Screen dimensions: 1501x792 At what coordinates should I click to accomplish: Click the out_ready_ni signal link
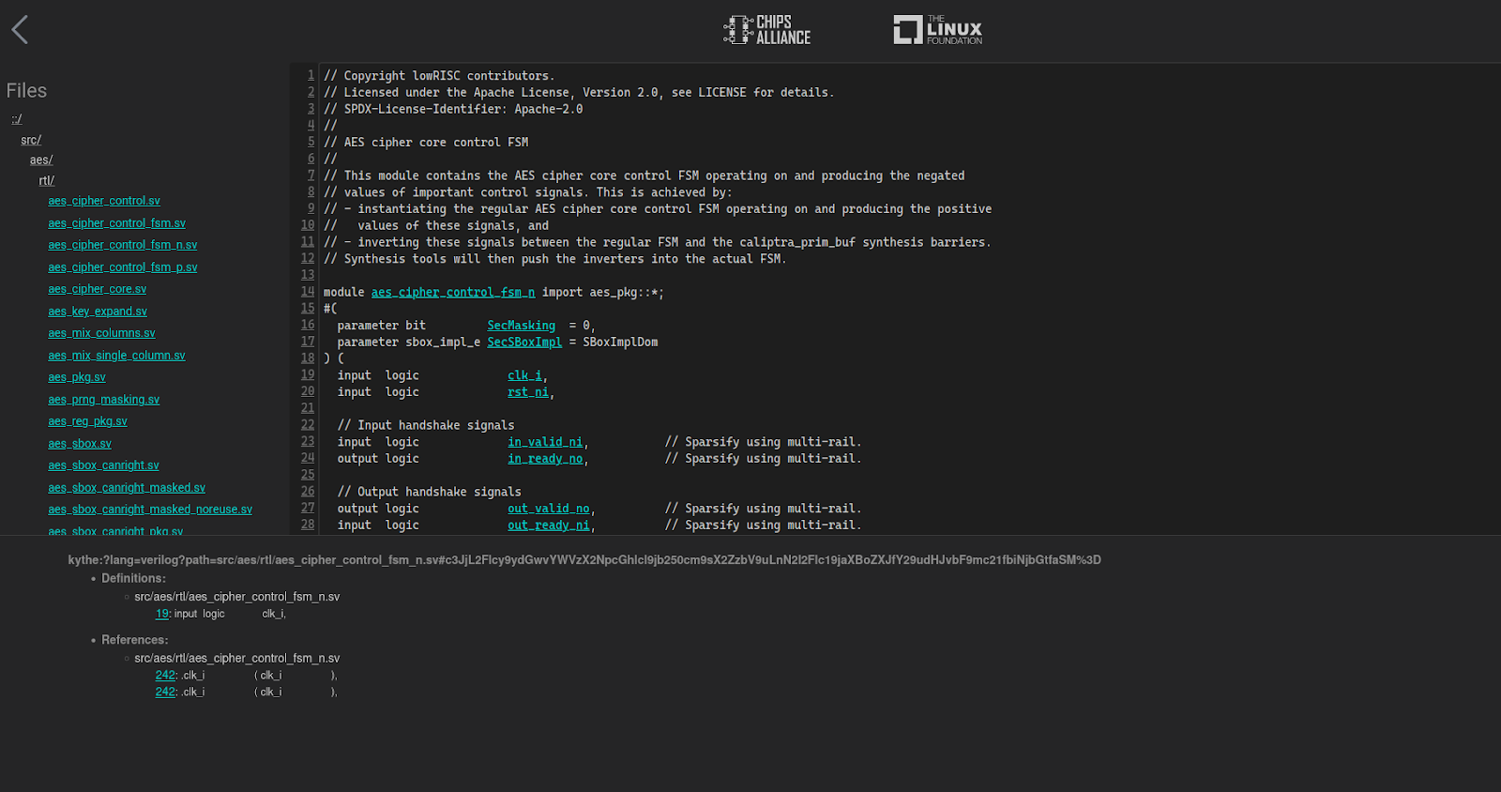click(x=549, y=525)
